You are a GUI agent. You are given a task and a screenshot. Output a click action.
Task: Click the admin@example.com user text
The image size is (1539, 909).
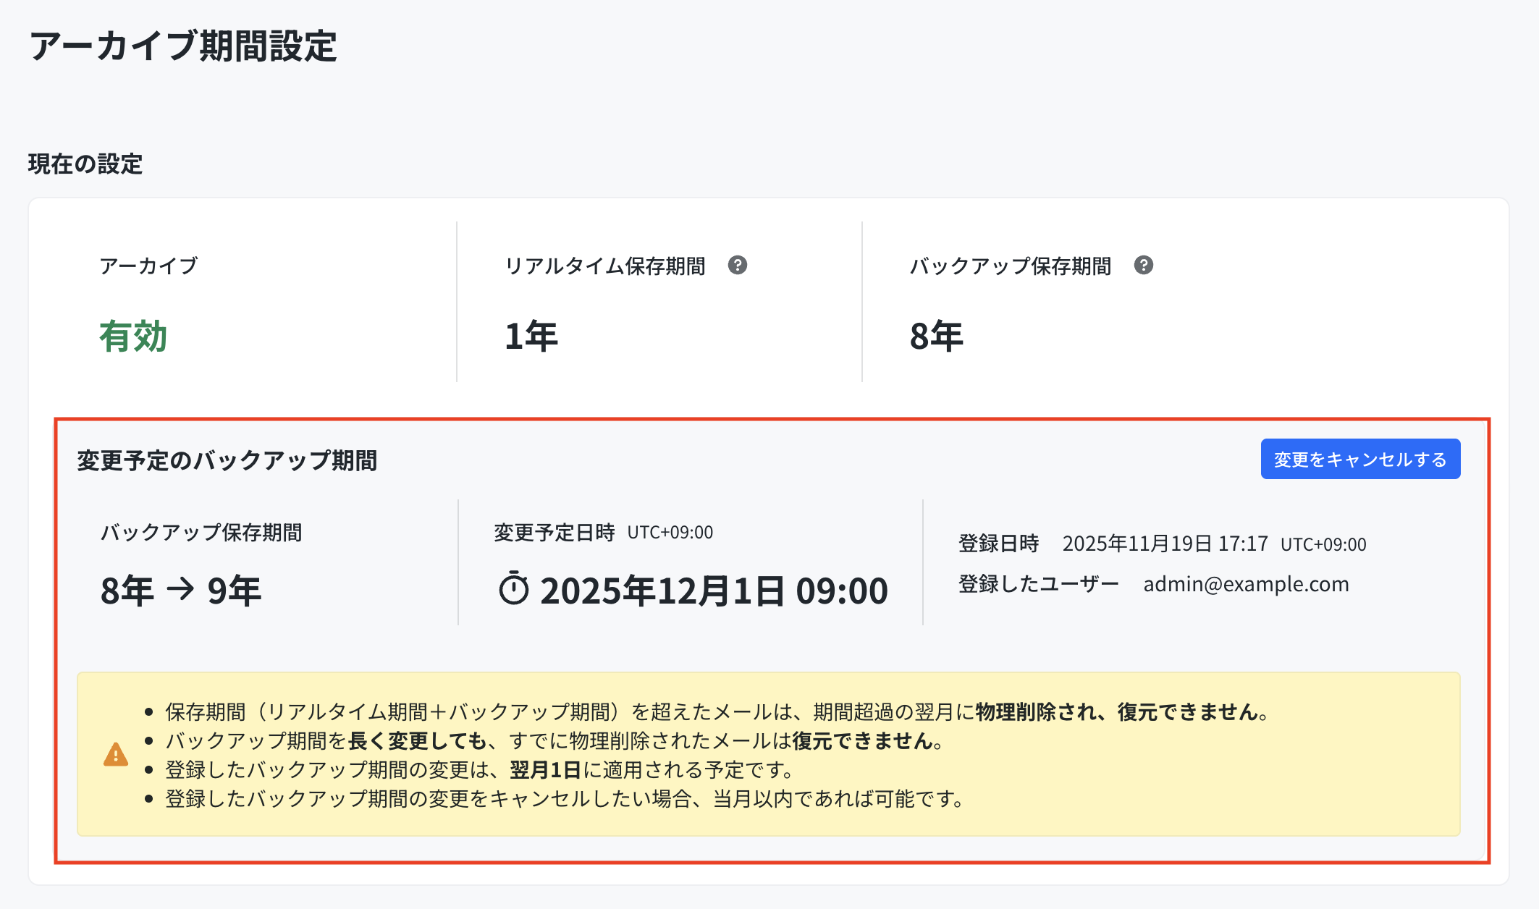tap(1247, 584)
